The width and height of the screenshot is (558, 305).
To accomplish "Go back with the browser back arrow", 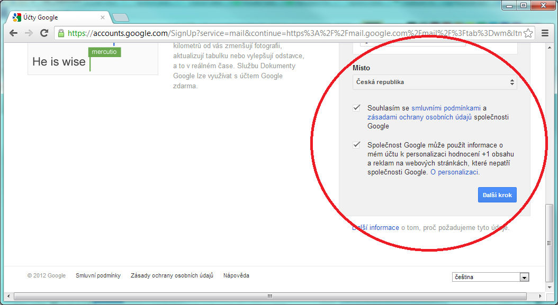I will pyautogui.click(x=13, y=33).
